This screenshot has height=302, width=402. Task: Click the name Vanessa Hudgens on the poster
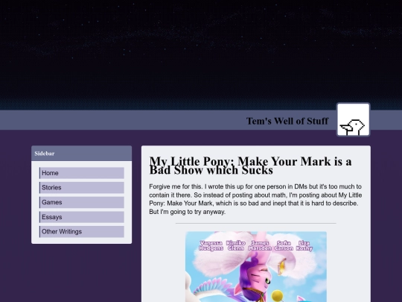pos(211,245)
